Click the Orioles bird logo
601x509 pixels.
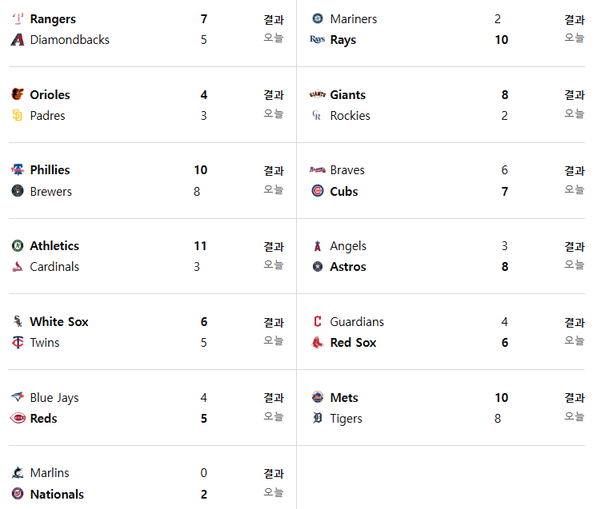pos(18,94)
